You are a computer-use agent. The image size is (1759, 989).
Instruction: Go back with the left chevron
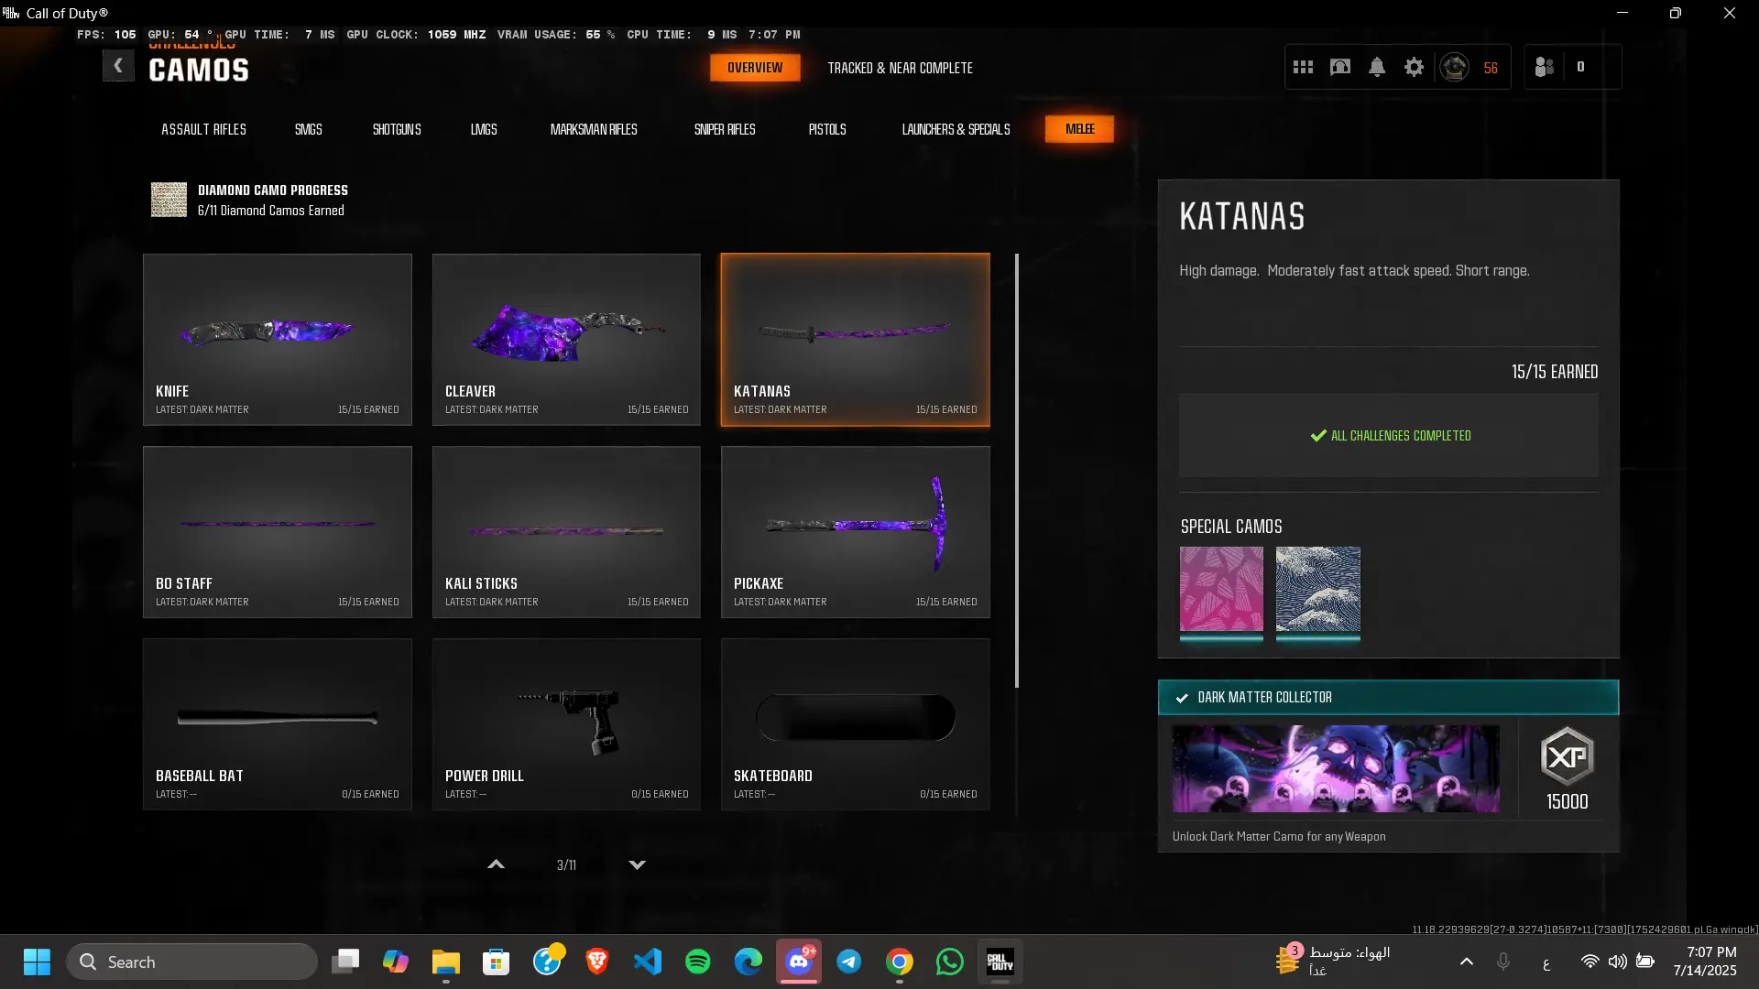tap(118, 66)
